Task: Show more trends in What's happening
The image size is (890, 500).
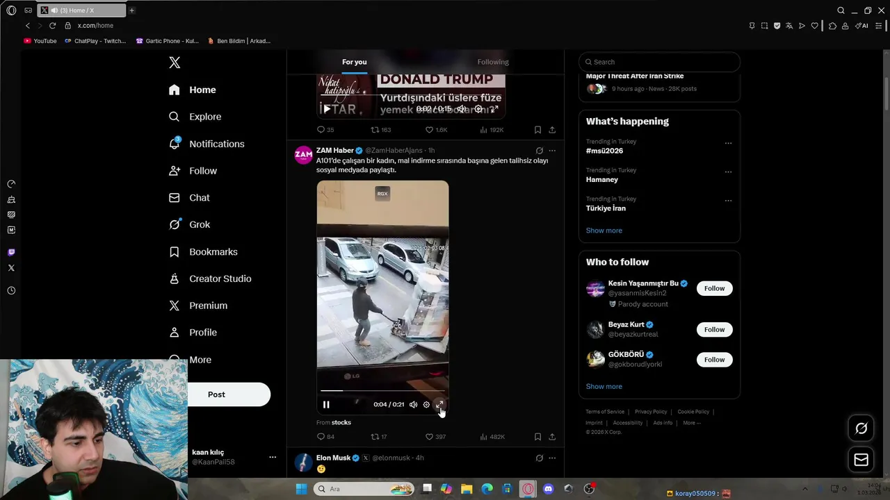Action: click(604, 231)
